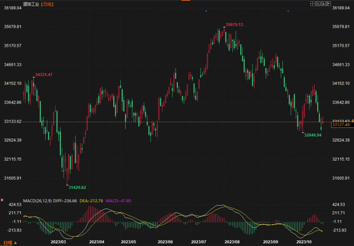This screenshot has width=354, height=246.
Task: Open MACD(26,12,9) indicator parameters
Action: coord(37,201)
